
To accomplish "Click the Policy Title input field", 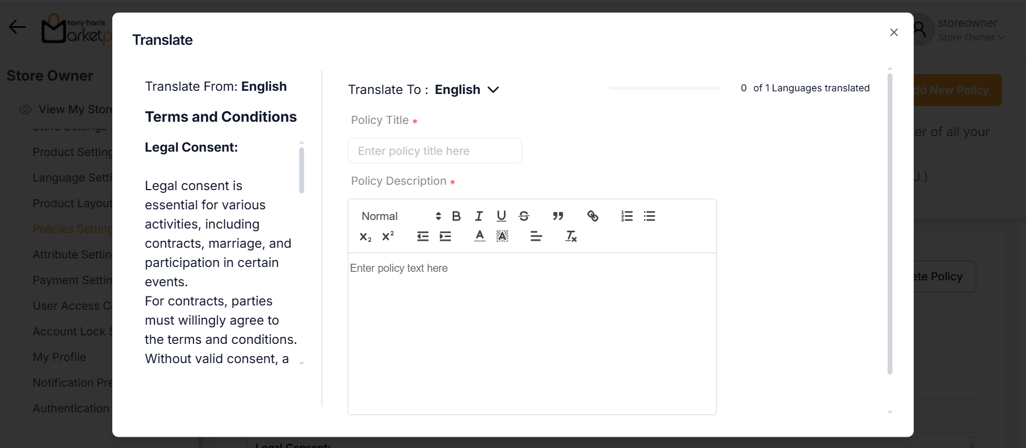I will click(434, 151).
